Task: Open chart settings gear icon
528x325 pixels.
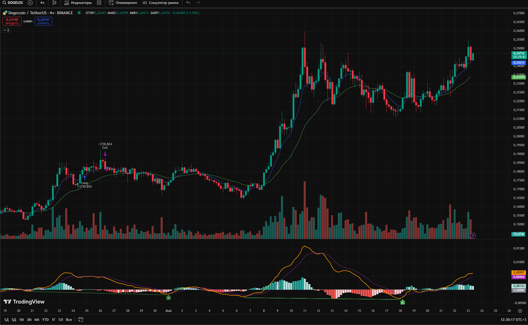Action: [x=520, y=311]
